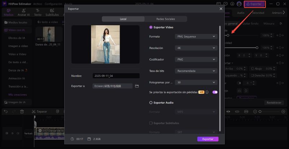
Task: Click the scale slider handle
Action: click(x=228, y=35)
